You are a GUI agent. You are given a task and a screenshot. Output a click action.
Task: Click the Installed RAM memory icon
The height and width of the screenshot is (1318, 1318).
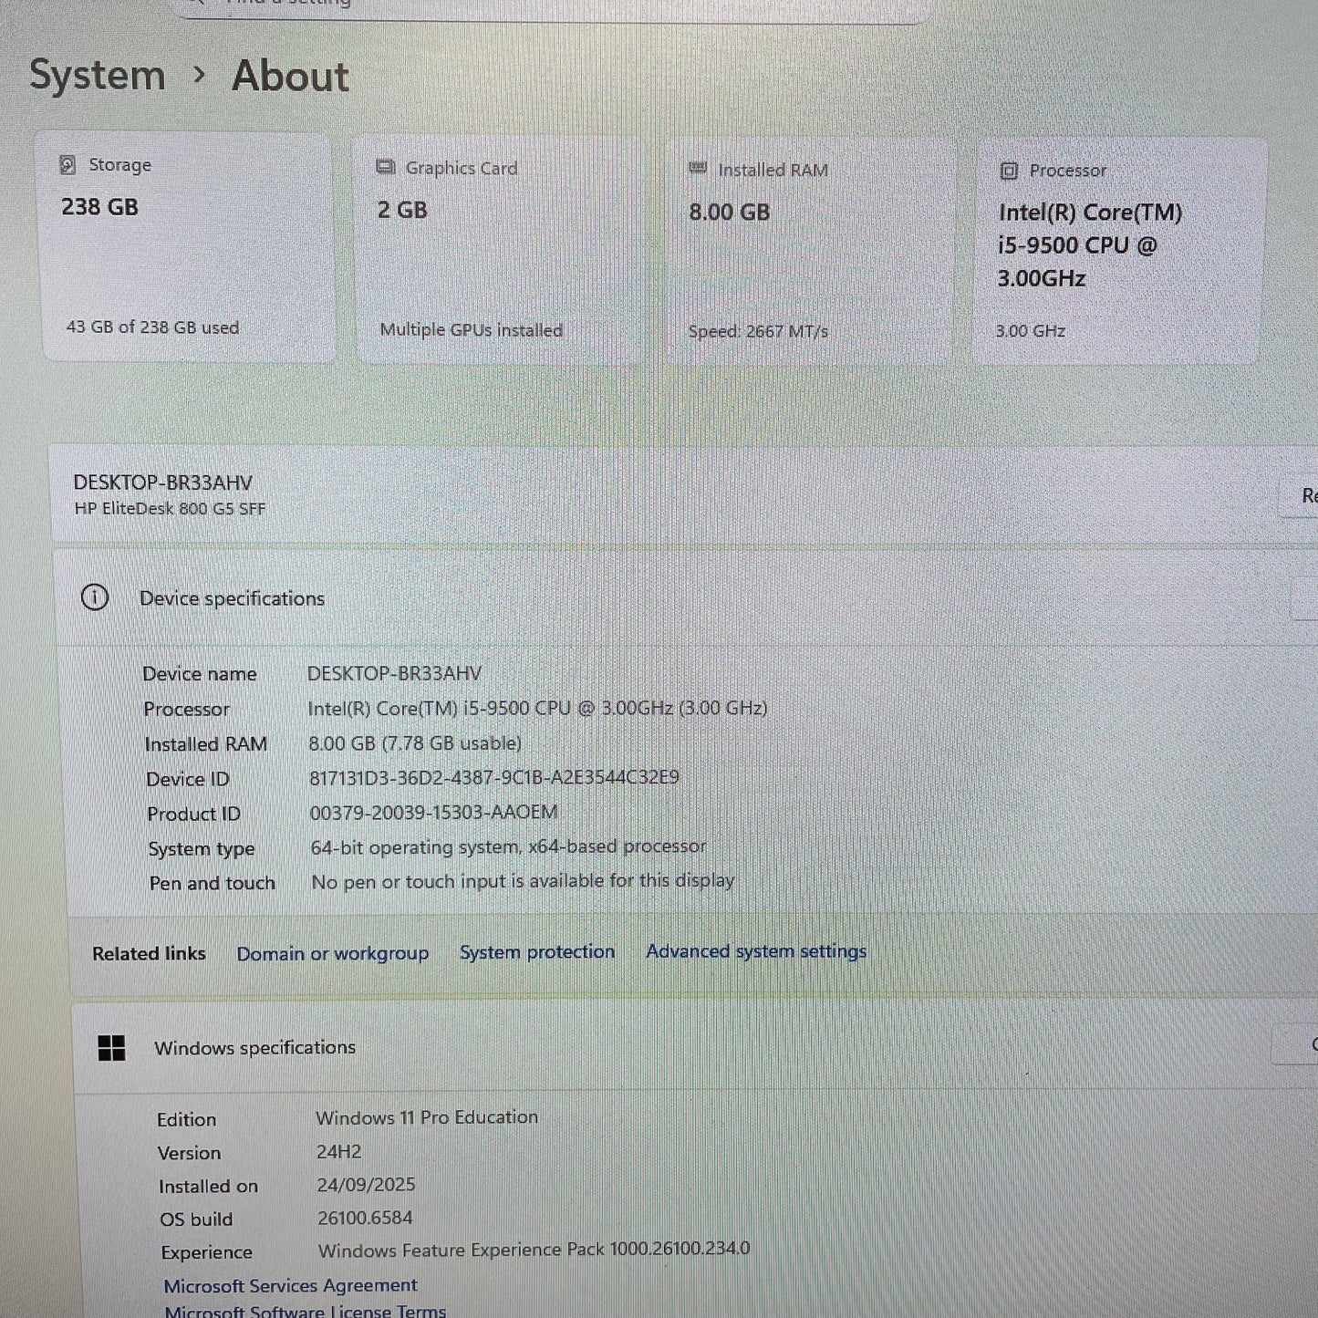(x=698, y=170)
